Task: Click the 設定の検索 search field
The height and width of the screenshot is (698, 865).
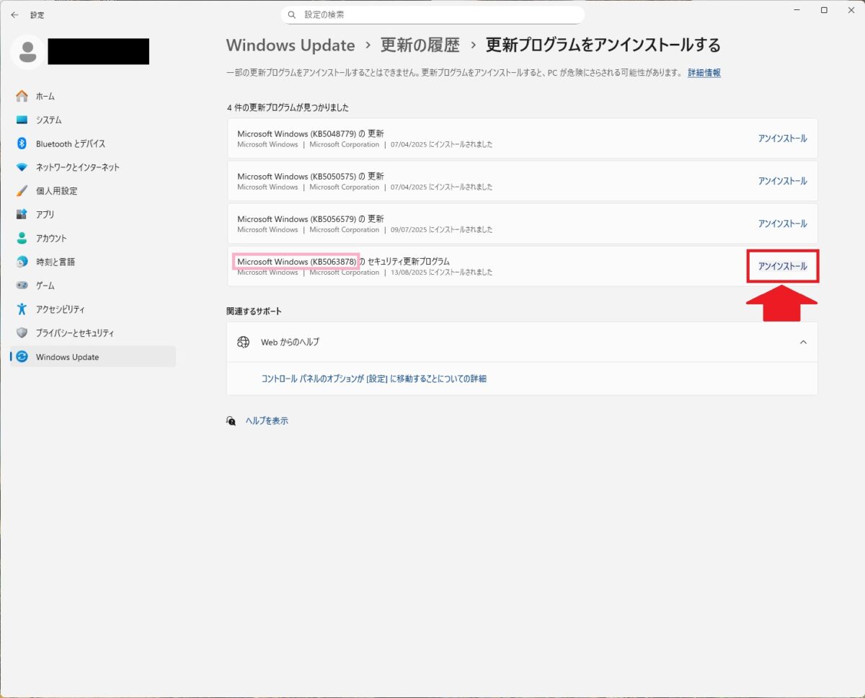Action: pyautogui.click(x=432, y=14)
